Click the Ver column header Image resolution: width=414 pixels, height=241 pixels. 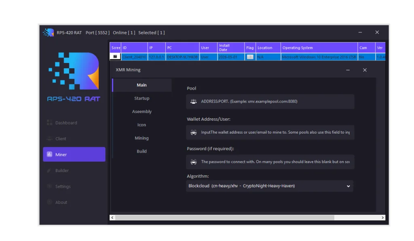click(x=380, y=48)
